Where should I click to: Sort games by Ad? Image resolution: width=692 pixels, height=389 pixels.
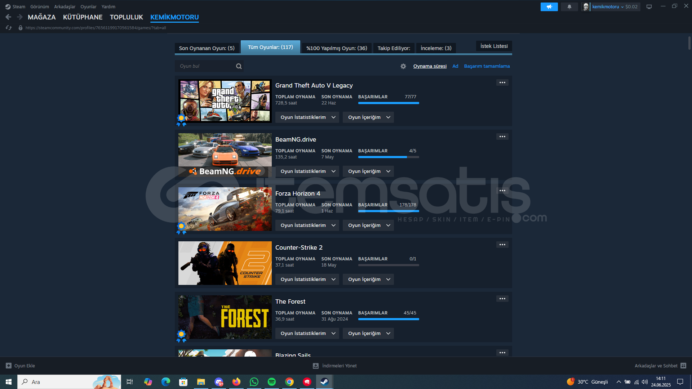pos(456,66)
